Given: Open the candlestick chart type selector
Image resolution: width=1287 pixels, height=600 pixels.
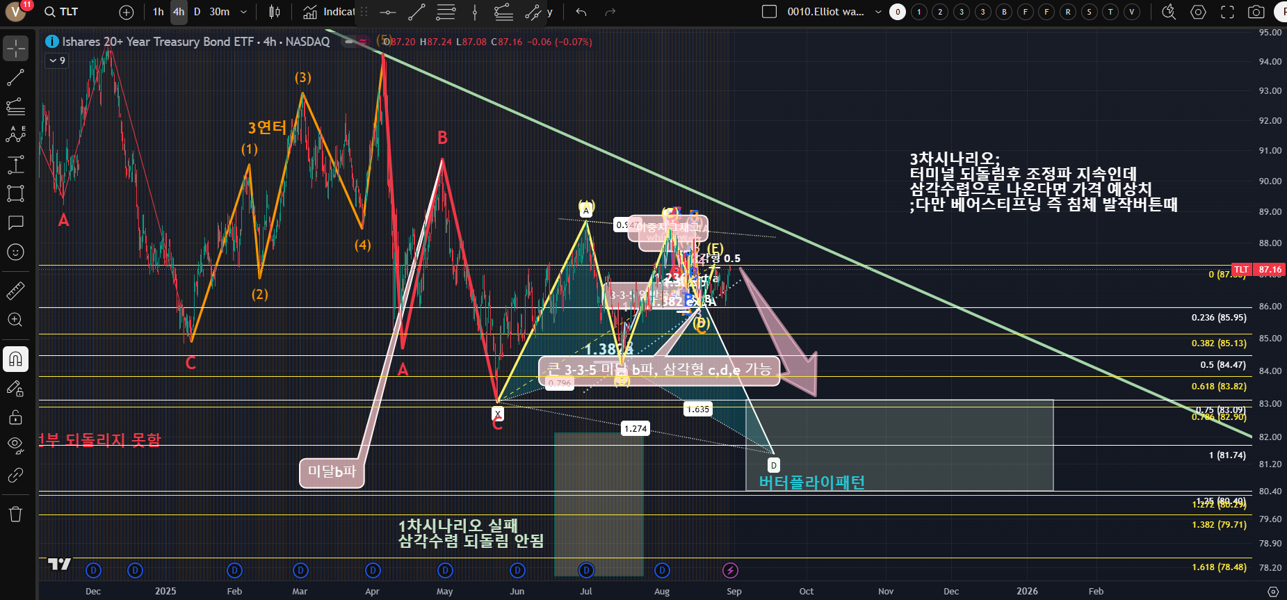Looking at the screenshot, I should click(275, 12).
